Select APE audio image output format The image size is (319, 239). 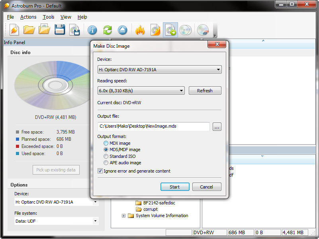[x=122, y=163]
